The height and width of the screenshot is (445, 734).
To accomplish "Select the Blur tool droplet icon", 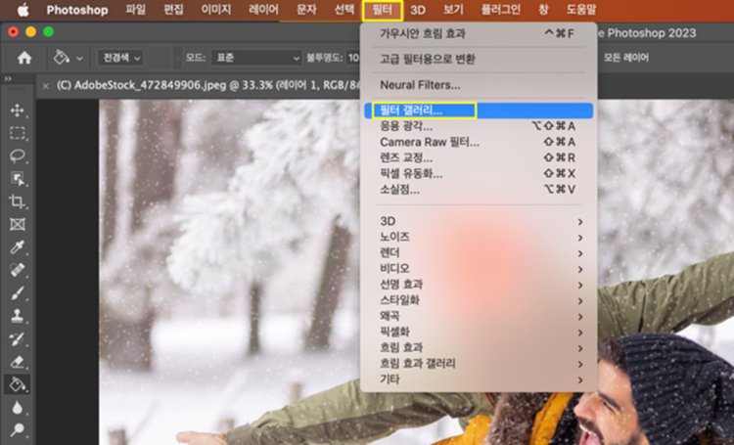I will 18,408.
